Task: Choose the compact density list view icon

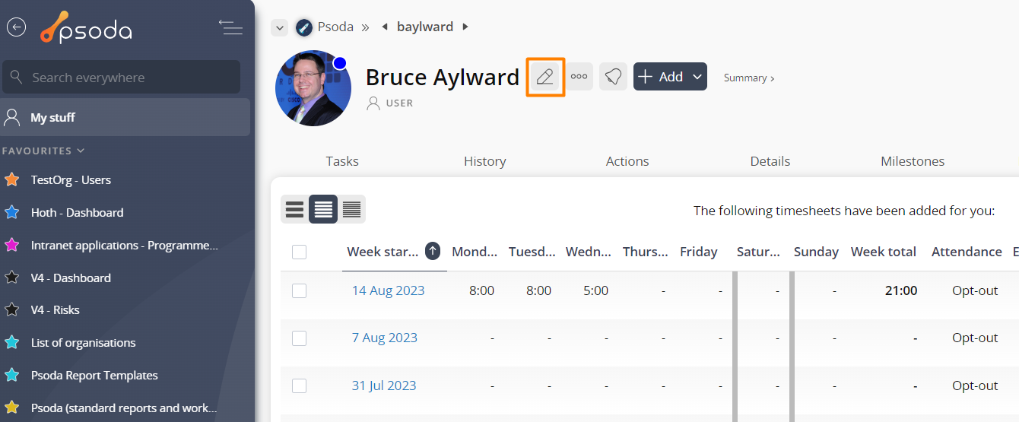Action: (x=351, y=209)
